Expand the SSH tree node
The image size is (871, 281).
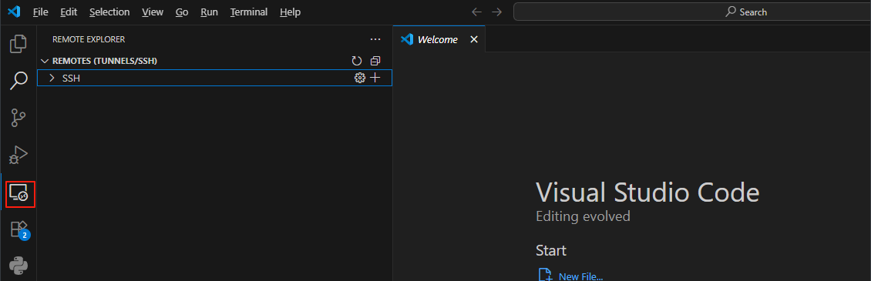(52, 79)
